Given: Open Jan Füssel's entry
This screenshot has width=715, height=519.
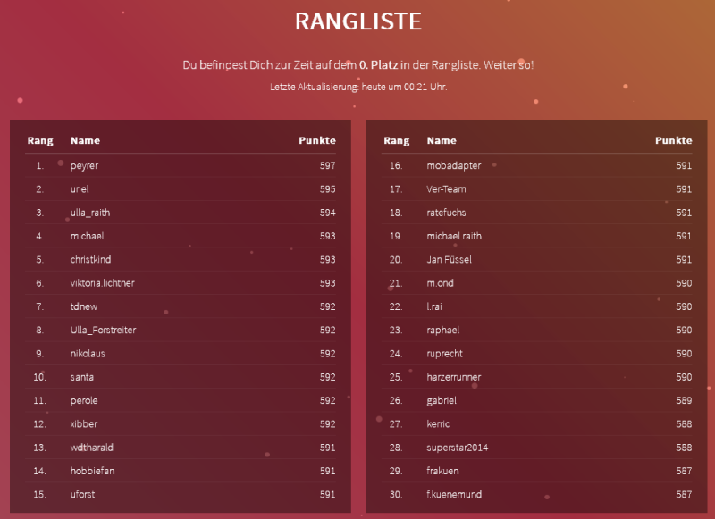Looking at the screenshot, I should click(449, 259).
